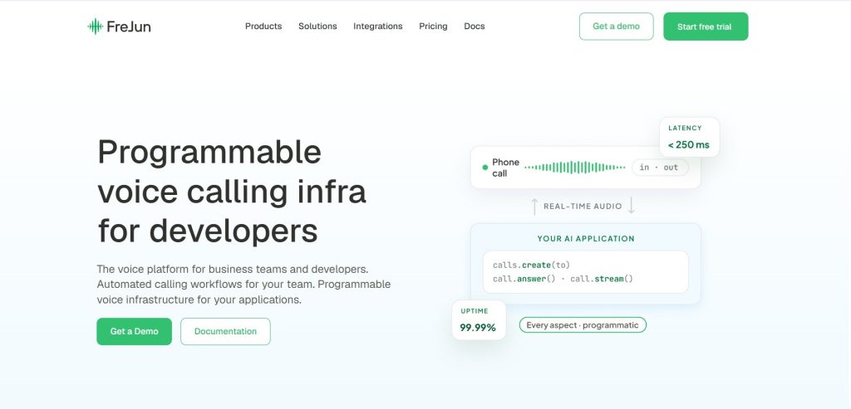Click the Programmable voice calling infra headline
Screen dimensions: 851x409
(x=233, y=192)
